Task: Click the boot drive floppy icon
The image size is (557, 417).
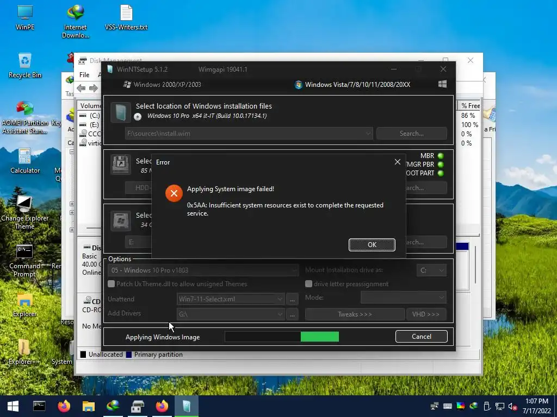Action: (x=121, y=165)
